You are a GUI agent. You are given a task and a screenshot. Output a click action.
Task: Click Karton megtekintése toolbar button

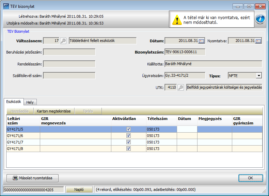click(x=54, y=111)
